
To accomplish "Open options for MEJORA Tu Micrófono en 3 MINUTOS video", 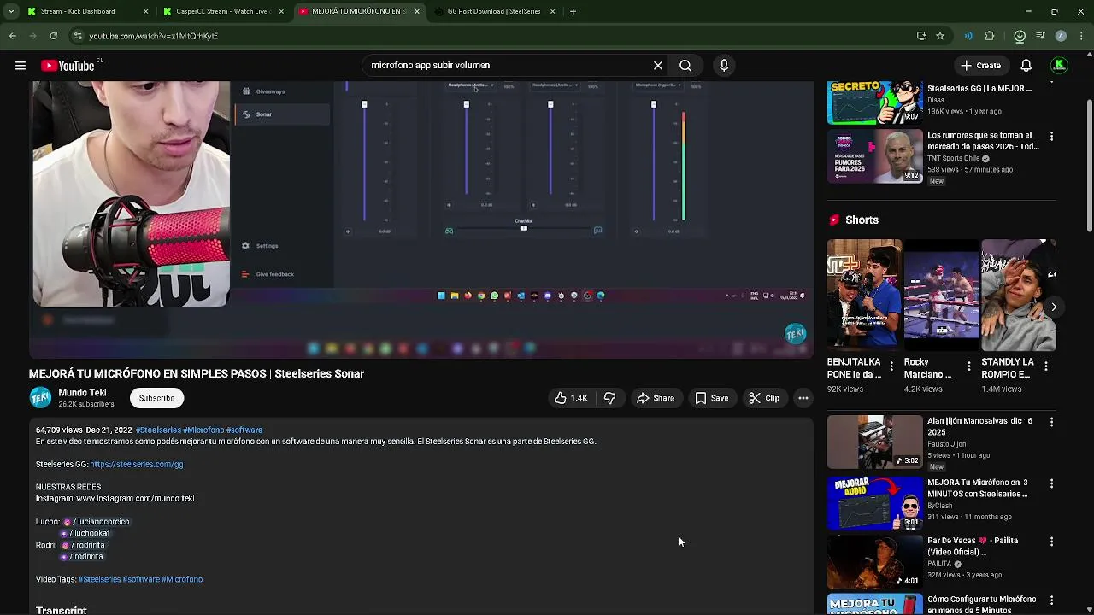I will (1051, 483).
